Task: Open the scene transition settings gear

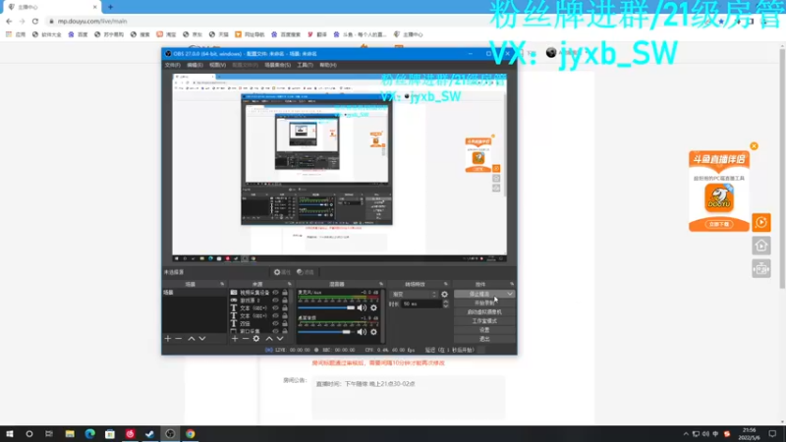Action: point(445,294)
